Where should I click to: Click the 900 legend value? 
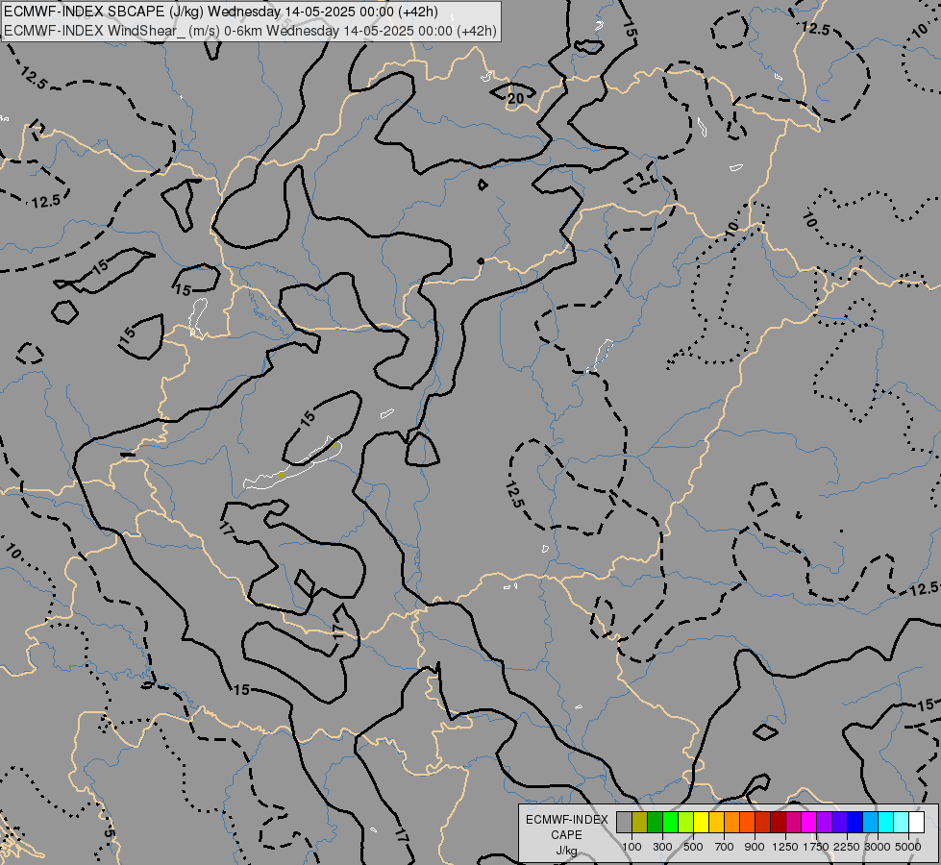coord(755,847)
